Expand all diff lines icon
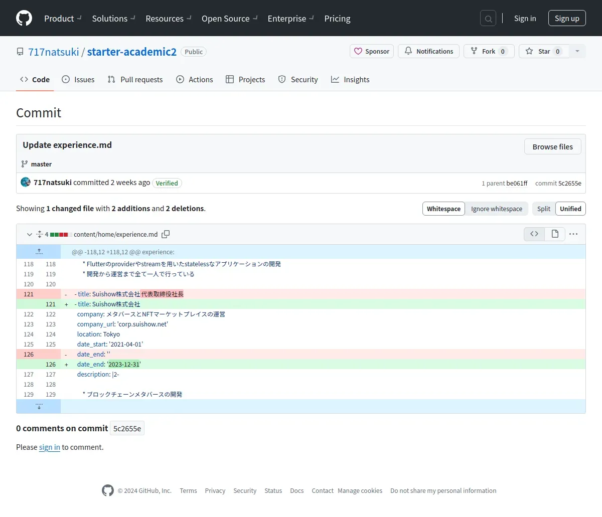602x517 pixels. [x=39, y=234]
